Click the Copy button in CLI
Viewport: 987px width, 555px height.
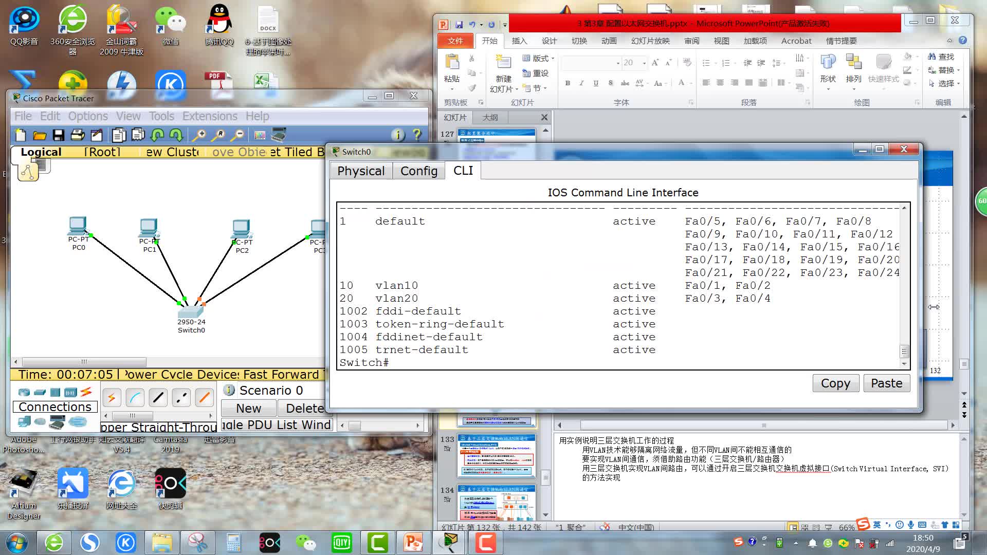tap(835, 383)
